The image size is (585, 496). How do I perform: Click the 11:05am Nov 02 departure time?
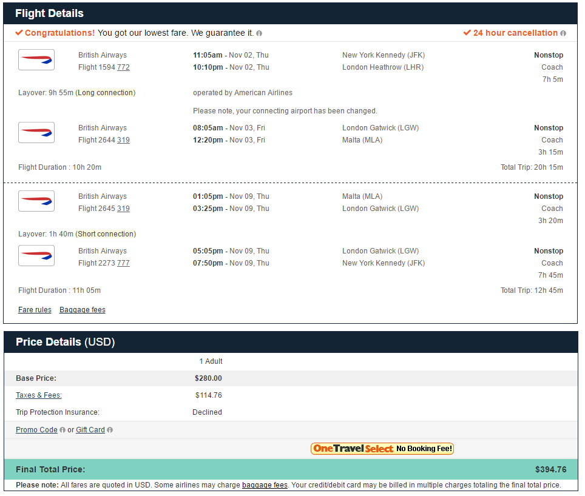tap(231, 55)
